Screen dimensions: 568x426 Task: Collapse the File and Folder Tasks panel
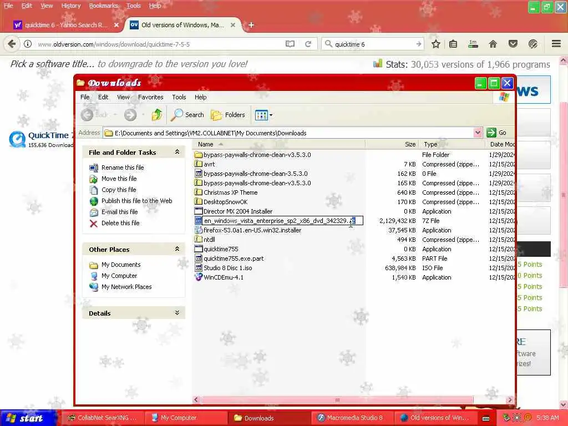coord(177,152)
